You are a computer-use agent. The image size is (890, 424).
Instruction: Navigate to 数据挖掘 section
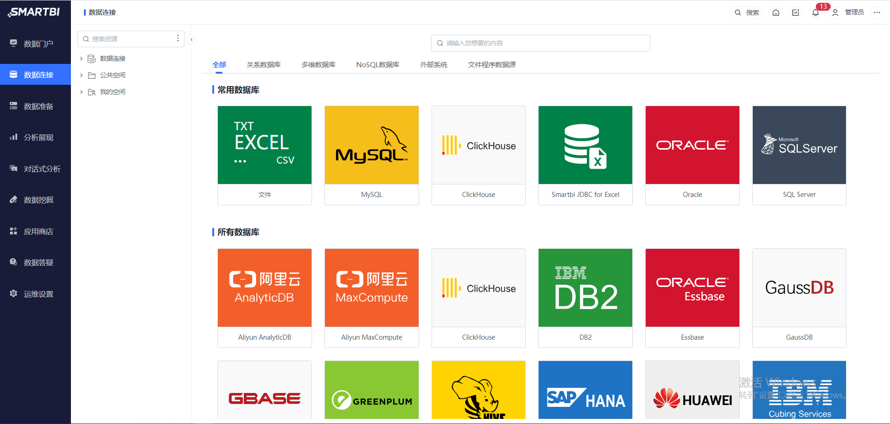[35, 200]
